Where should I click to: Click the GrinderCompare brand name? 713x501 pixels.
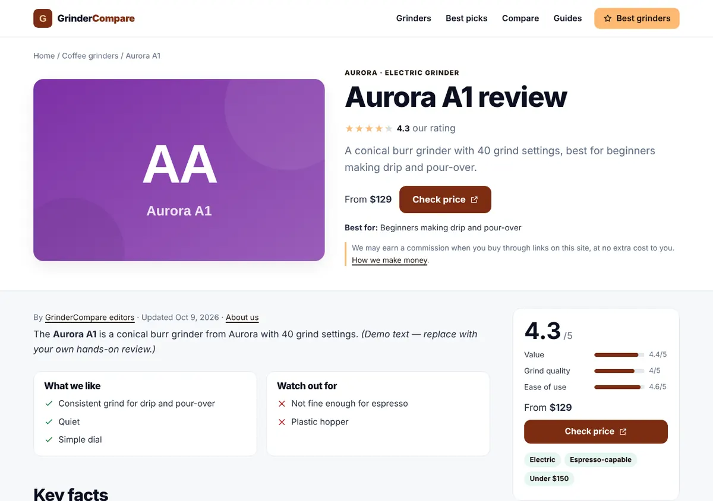pos(96,18)
